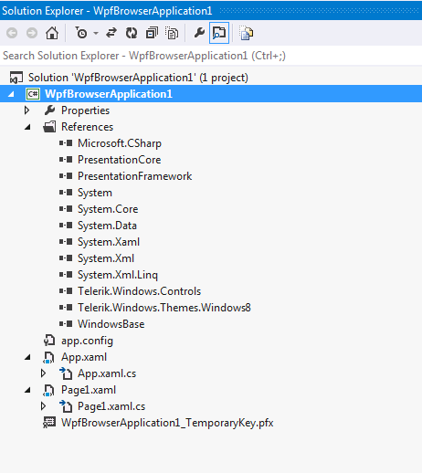Select the References tree item
422x473 pixels.
point(87,127)
